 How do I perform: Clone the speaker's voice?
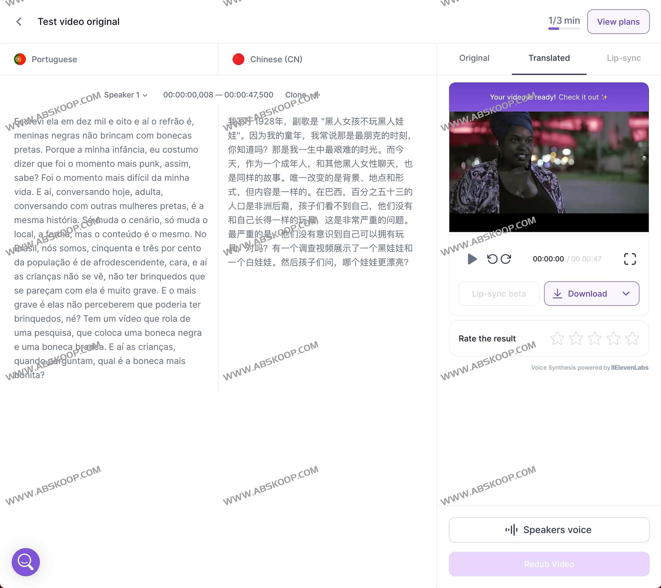coord(296,95)
